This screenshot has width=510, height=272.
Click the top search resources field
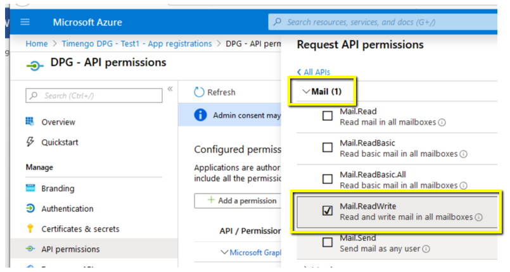pos(386,22)
